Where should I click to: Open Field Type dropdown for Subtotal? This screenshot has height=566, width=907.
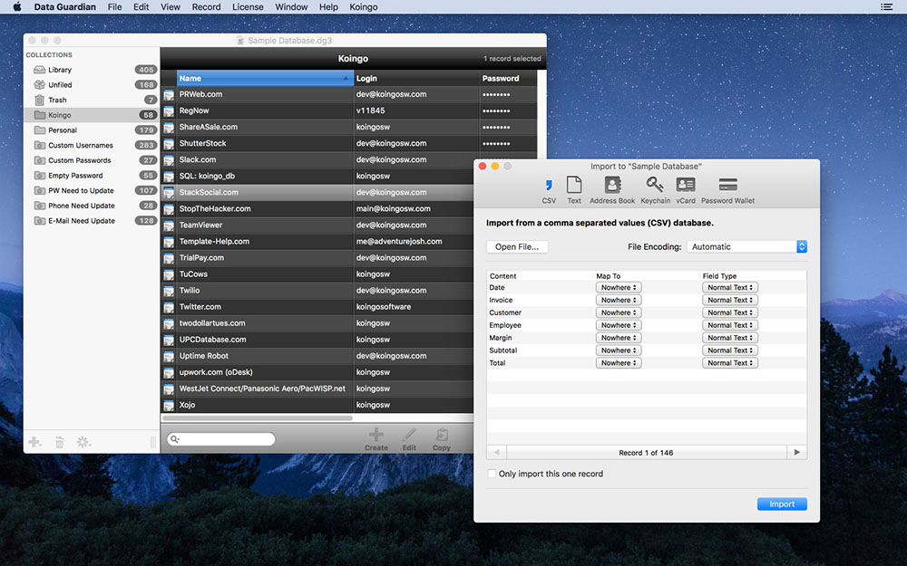tap(730, 350)
